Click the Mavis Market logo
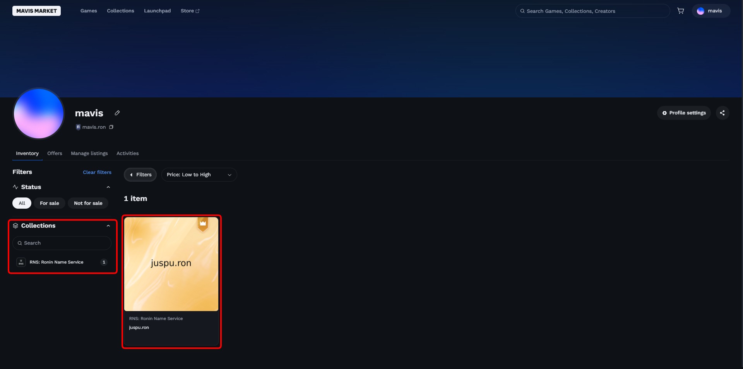 tap(36, 11)
